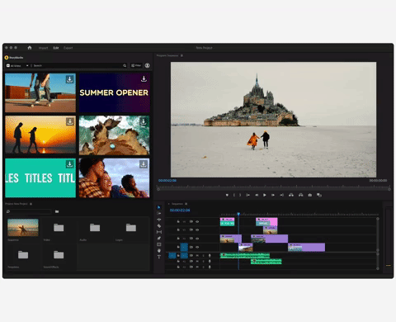Select the Razor tool
The image size is (396, 322).
pos(159,226)
